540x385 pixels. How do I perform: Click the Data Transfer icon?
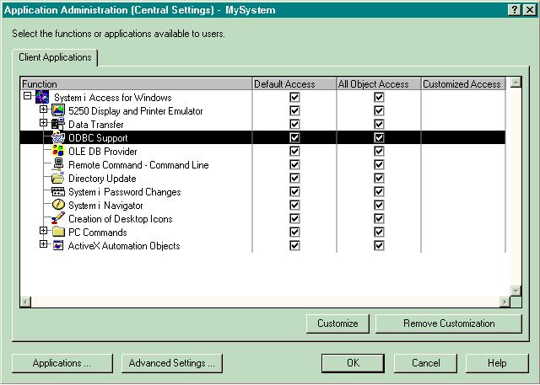pos(58,124)
